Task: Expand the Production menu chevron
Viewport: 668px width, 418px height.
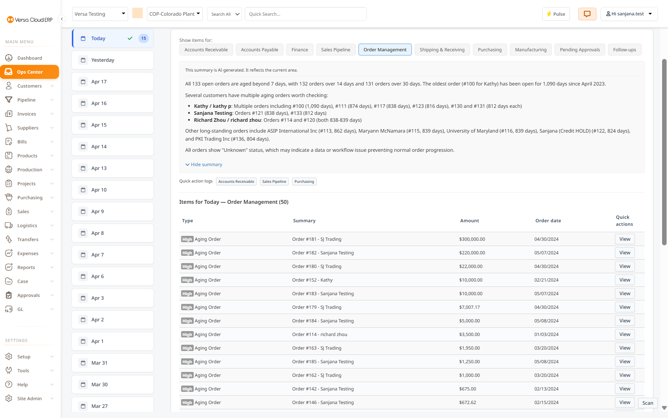Action: (52, 170)
